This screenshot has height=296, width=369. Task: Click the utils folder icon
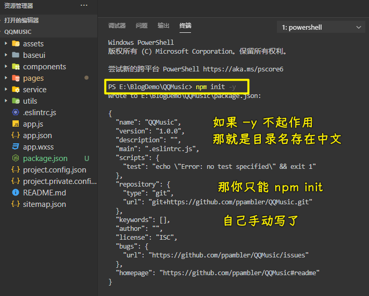click(x=16, y=101)
